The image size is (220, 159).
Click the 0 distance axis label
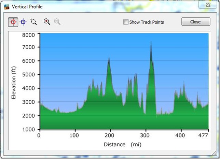coord(39,135)
